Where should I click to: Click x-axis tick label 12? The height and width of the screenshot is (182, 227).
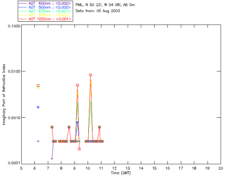[114, 168]
